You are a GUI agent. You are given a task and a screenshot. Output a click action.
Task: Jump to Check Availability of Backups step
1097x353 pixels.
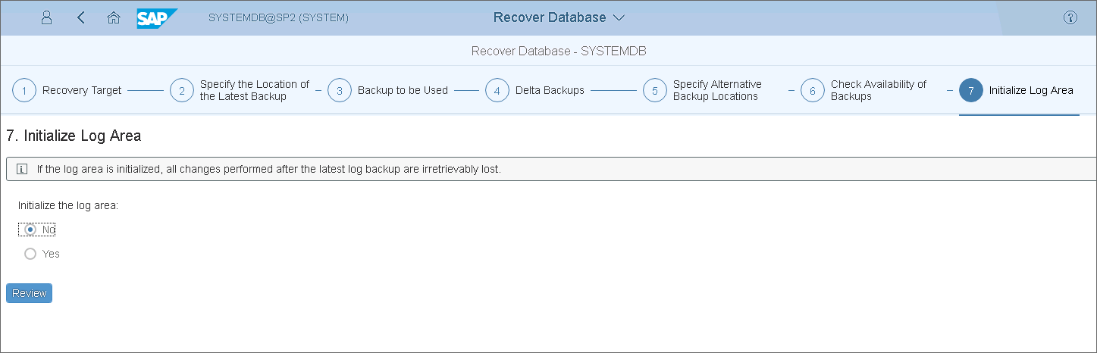(878, 91)
